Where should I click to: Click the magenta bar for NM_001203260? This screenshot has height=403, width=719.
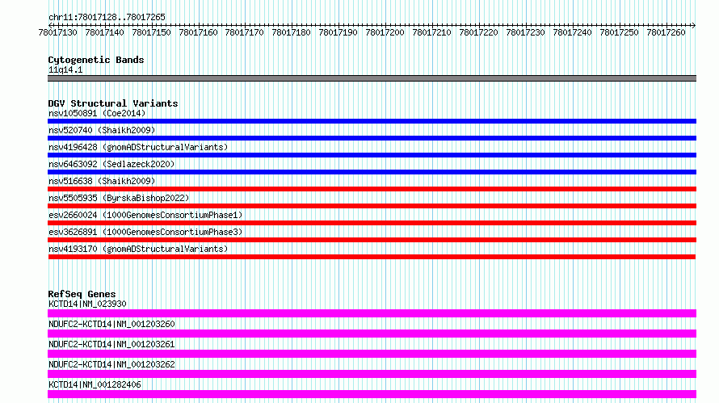click(372, 334)
